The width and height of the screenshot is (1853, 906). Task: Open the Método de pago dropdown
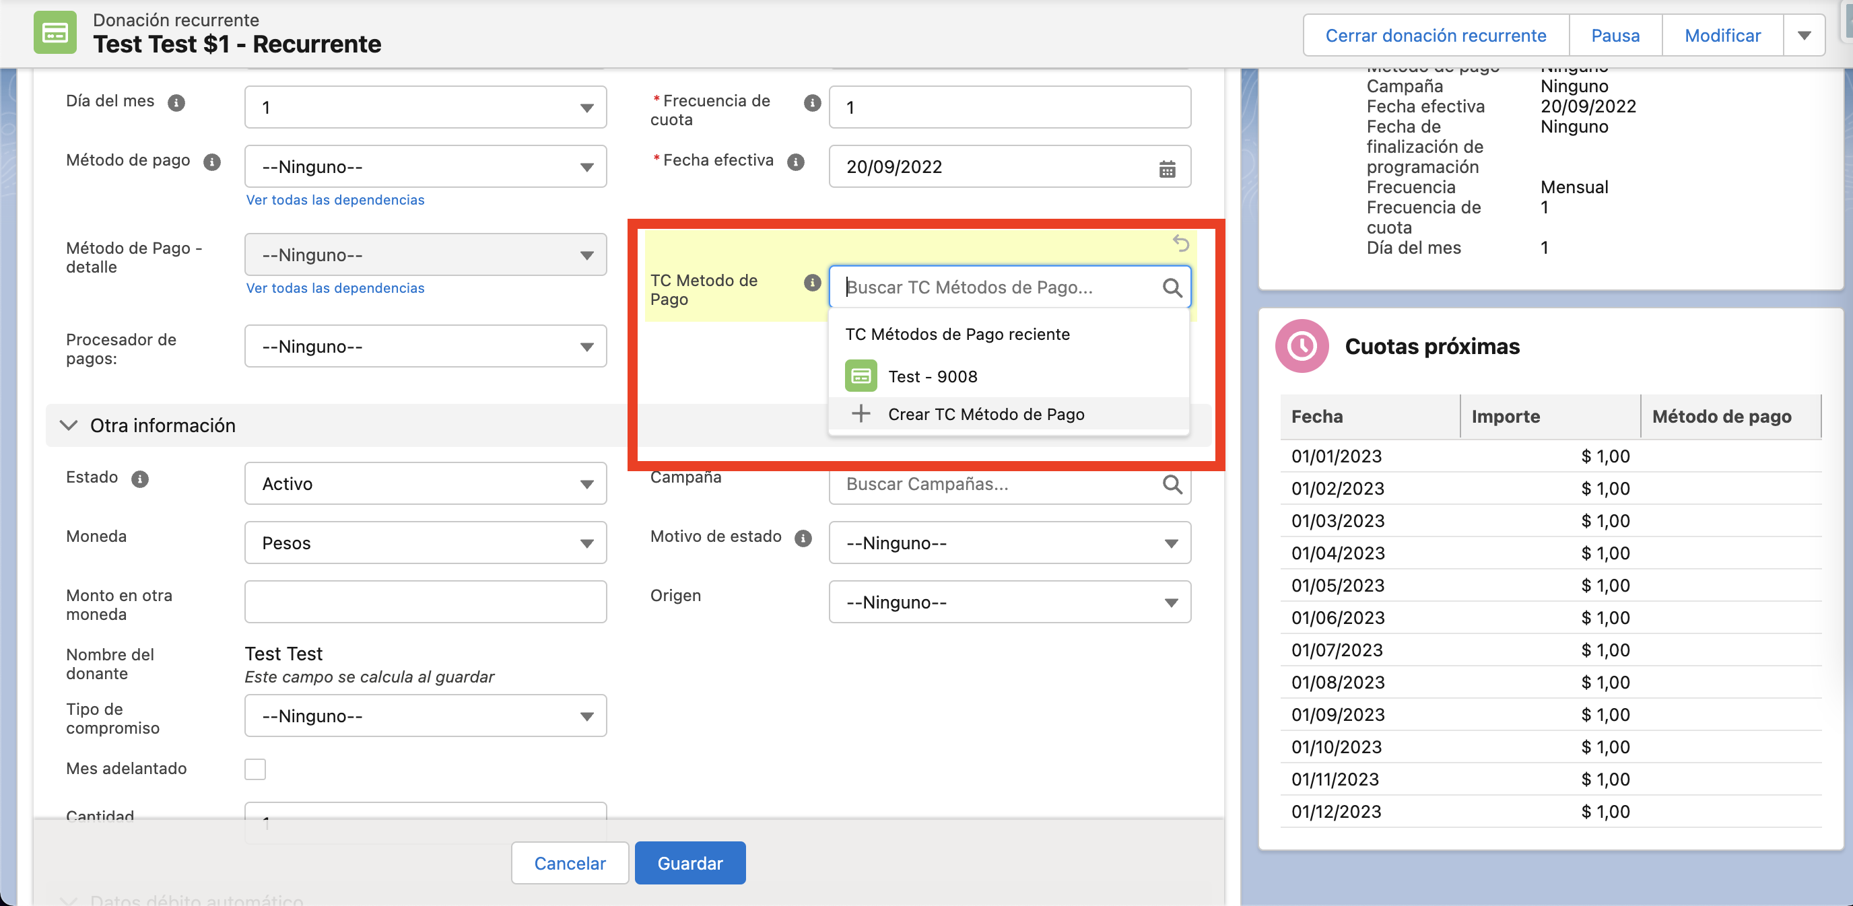coord(425,166)
